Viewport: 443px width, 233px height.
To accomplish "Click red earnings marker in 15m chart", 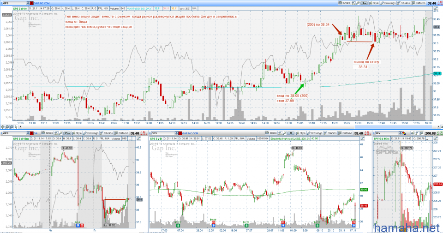I will coord(82,225).
